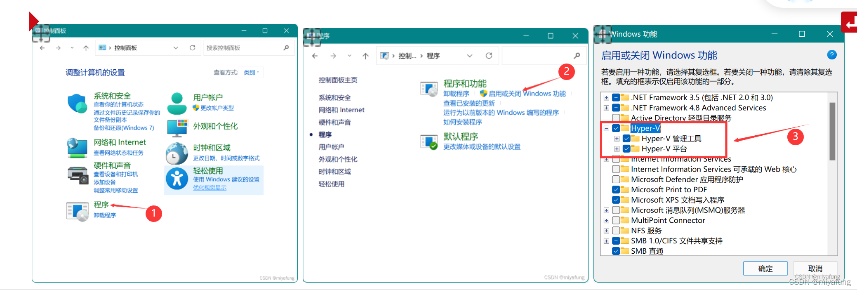Screen dimensions: 857x290
Task: Expand the Hyper-V 管理工具 node
Action: point(617,139)
